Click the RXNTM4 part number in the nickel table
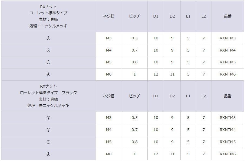Image resolution: width=245 pixels, height=161 pixels. tap(227, 50)
